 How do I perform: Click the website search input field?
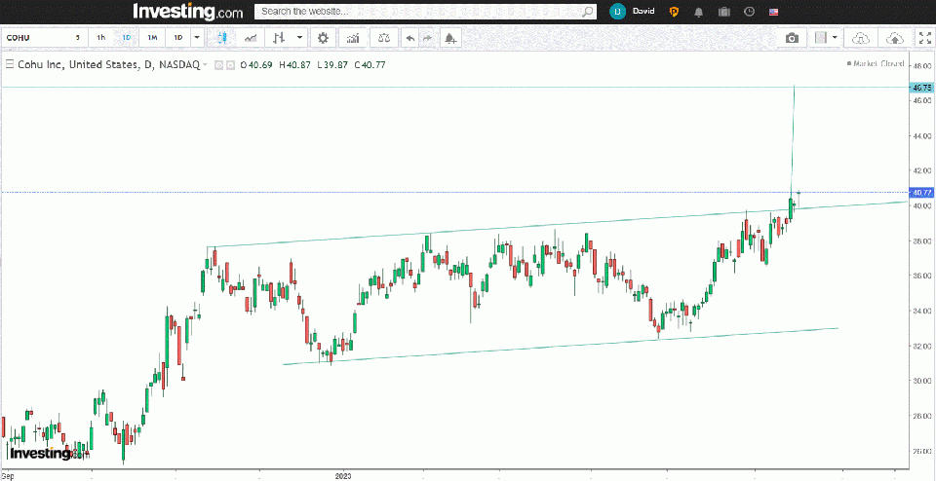click(x=419, y=12)
